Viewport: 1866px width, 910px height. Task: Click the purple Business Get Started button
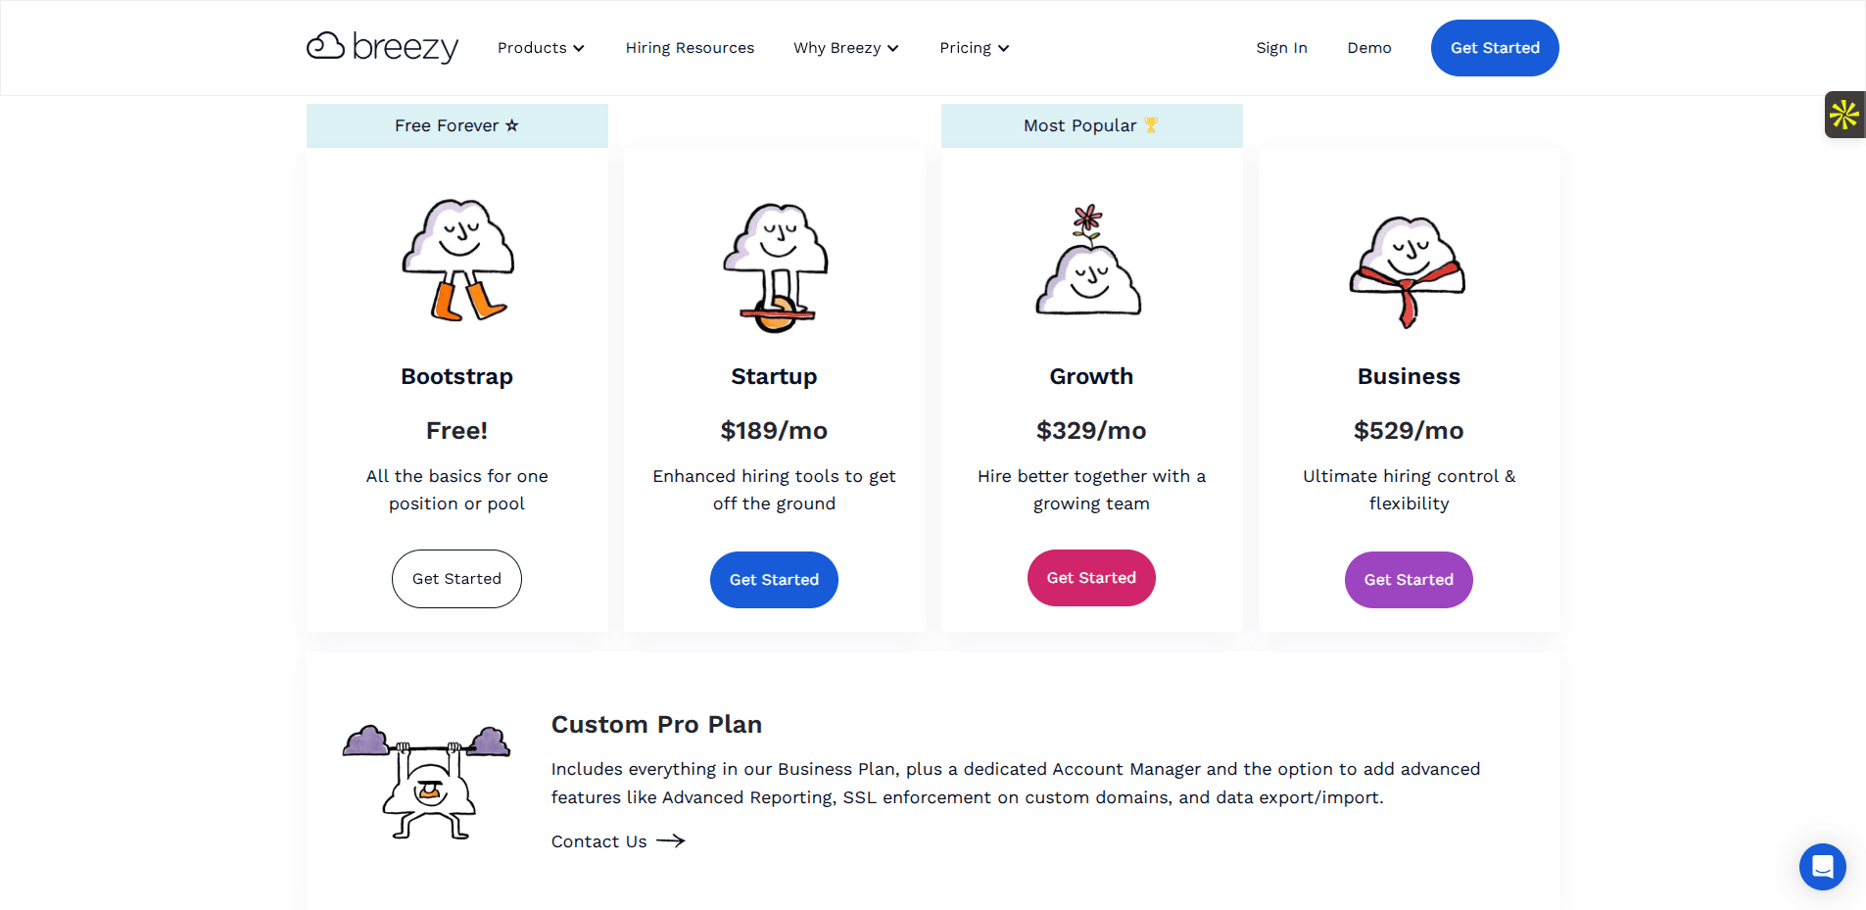click(x=1409, y=580)
